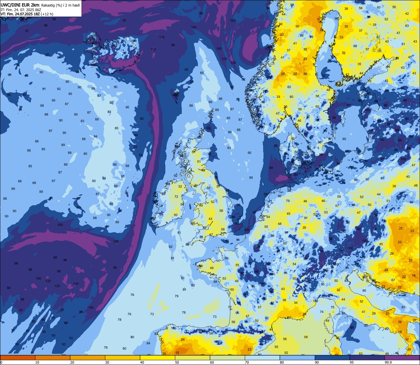Click the legend label "95"
420x365 pixels.
[352, 362]
